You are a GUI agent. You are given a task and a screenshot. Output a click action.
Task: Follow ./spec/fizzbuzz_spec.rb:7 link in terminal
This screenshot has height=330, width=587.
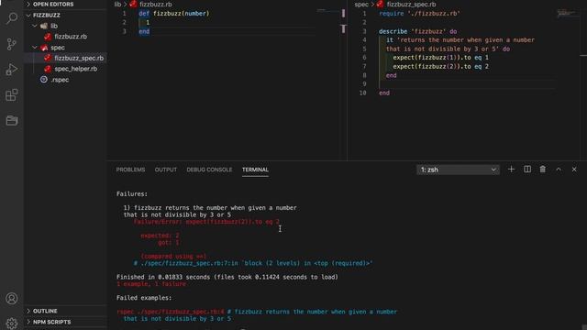click(190, 263)
